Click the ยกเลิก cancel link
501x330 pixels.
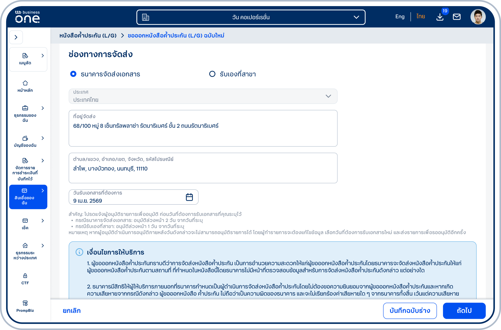72,311
